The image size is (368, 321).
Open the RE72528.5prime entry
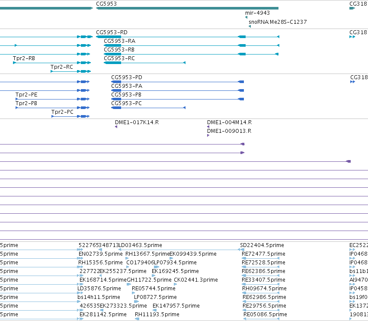(x=263, y=263)
